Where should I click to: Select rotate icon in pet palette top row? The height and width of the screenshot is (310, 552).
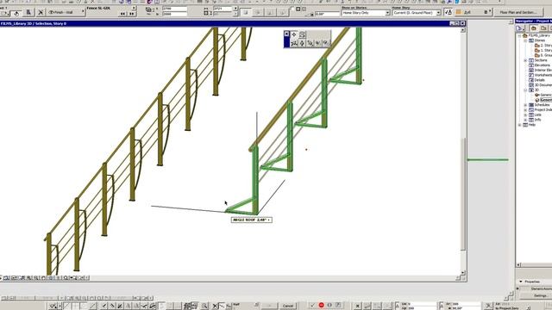(x=302, y=34)
